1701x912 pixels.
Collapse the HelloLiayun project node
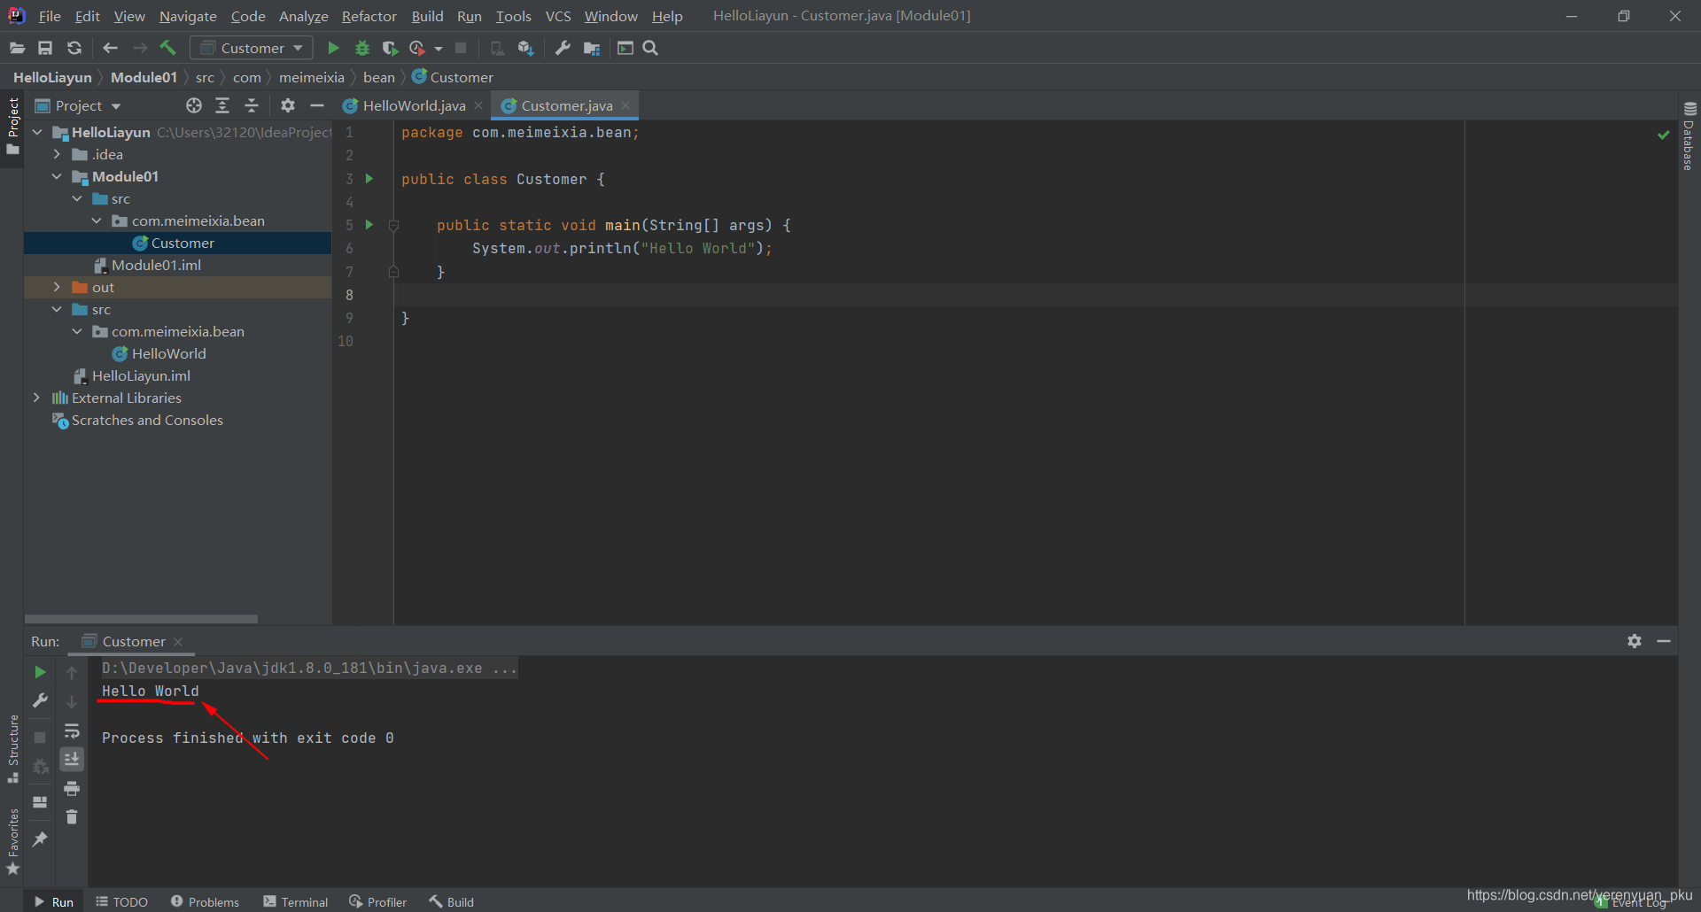pos(37,132)
